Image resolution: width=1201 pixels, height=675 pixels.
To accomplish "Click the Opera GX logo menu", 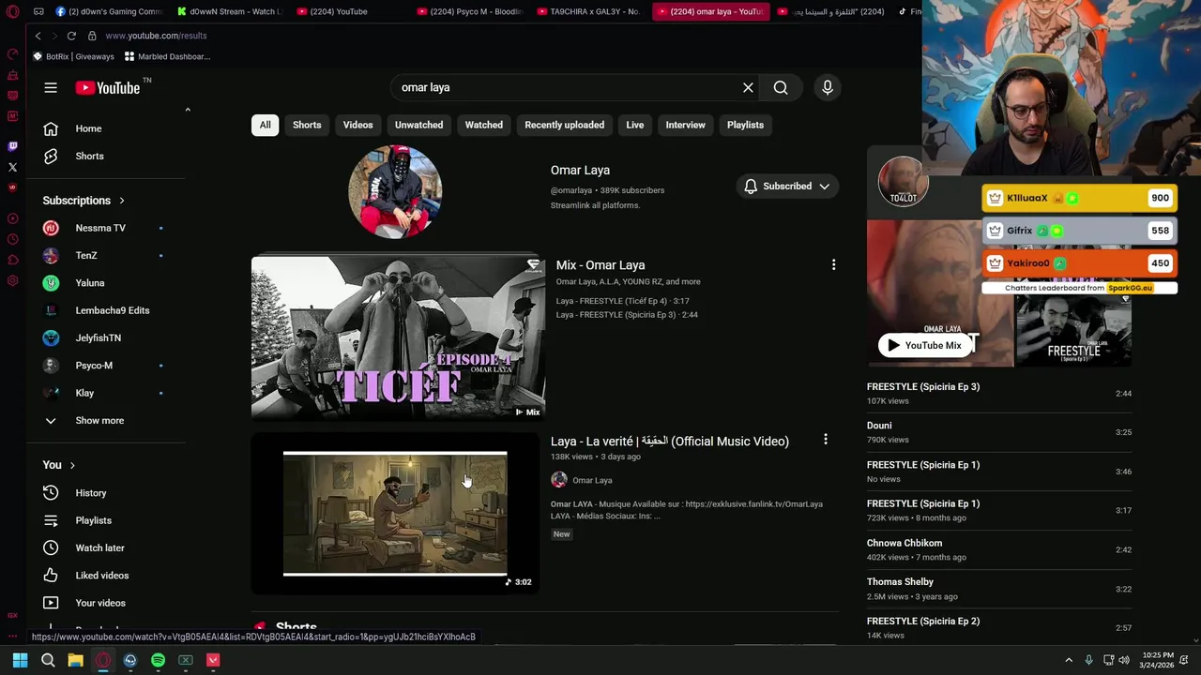I will click(12, 11).
